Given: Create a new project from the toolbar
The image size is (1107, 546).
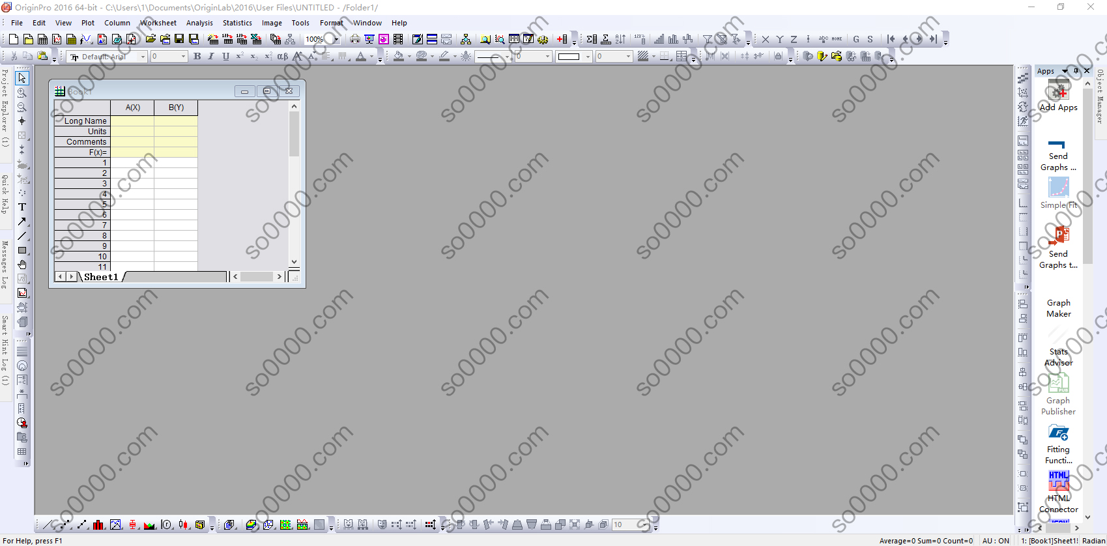Looking at the screenshot, I should (x=13, y=39).
